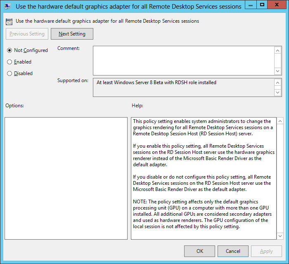Click the Comment box scroll down arrow
This screenshot has width=289, height=264.
(x=278, y=71)
